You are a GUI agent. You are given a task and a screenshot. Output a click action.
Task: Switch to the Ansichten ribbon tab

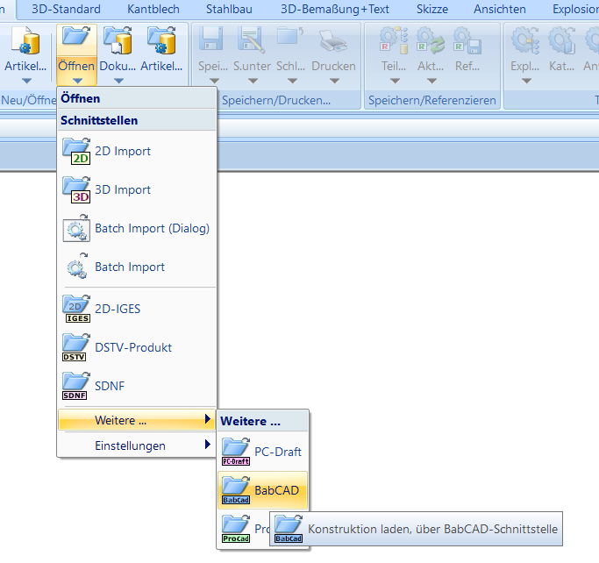coord(500,9)
